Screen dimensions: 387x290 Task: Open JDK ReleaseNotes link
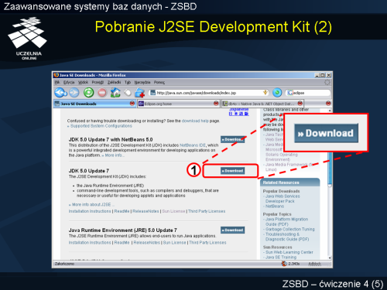point(146,211)
